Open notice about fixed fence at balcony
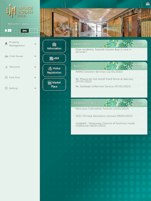Screen dimensions: 151x201 (x=109, y=81)
